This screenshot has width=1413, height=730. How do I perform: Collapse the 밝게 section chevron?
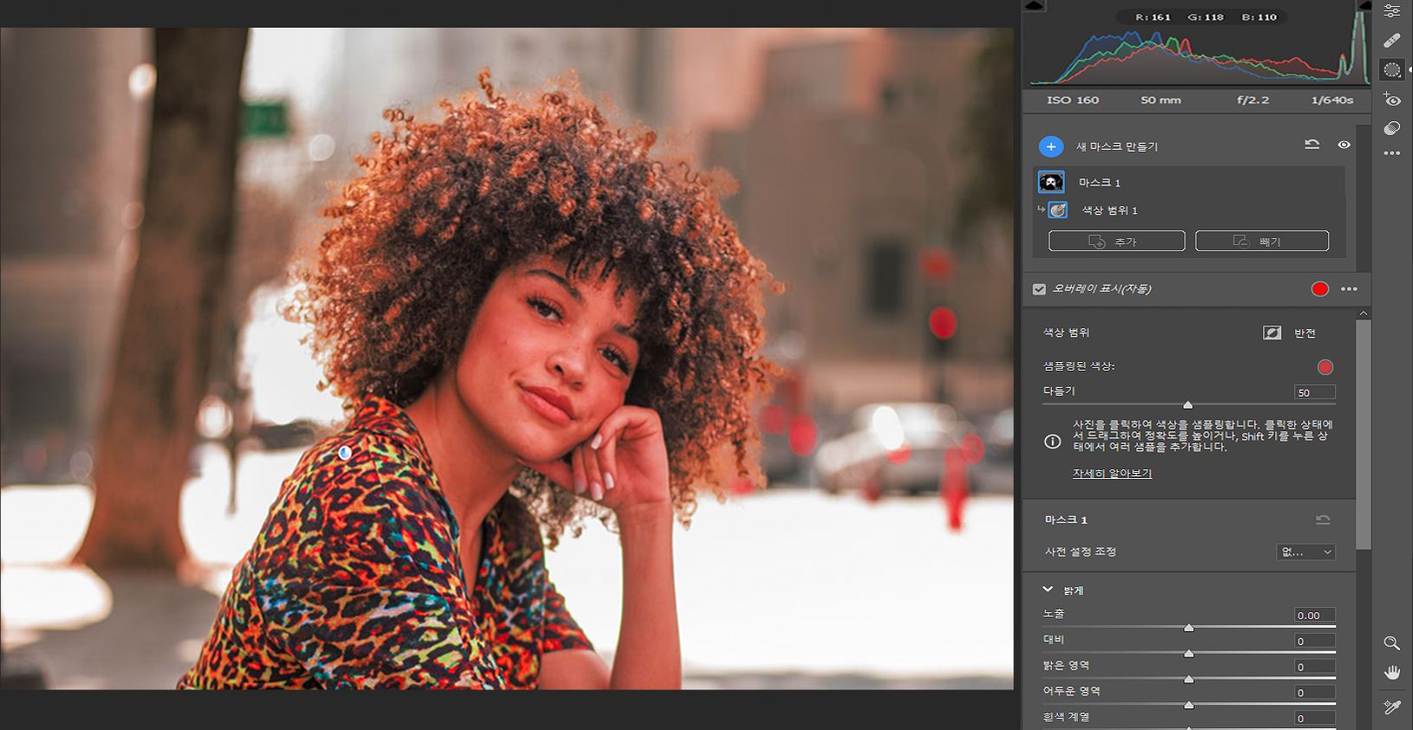1047,590
